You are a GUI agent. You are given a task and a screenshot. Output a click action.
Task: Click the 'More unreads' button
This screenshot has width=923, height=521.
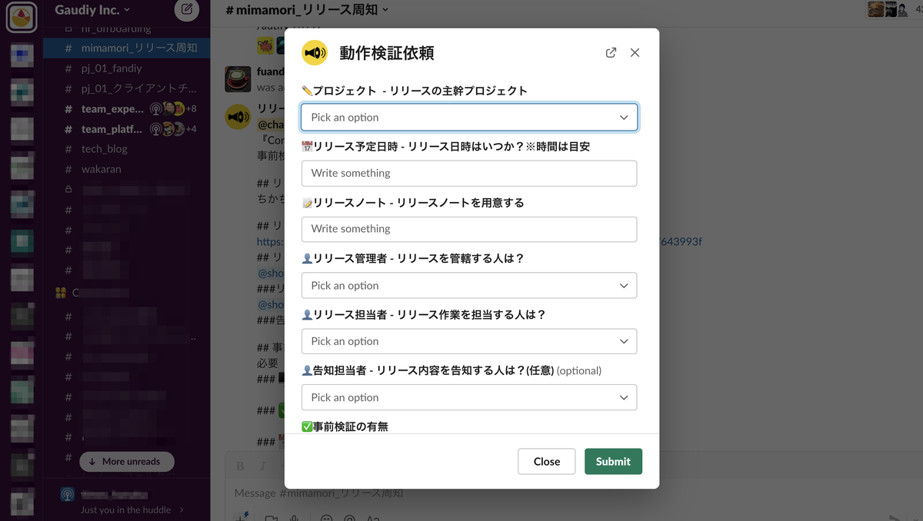click(127, 461)
